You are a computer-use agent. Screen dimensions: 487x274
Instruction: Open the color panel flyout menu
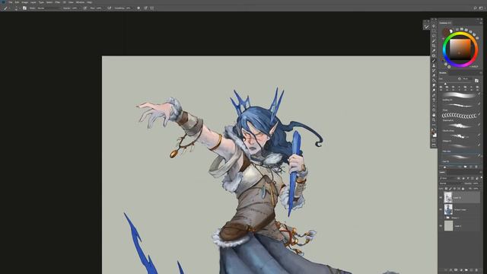point(481,23)
